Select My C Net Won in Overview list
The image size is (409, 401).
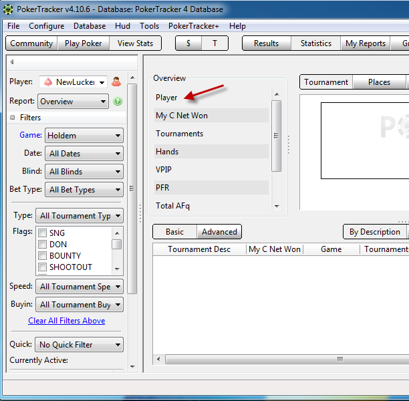pyautogui.click(x=211, y=116)
